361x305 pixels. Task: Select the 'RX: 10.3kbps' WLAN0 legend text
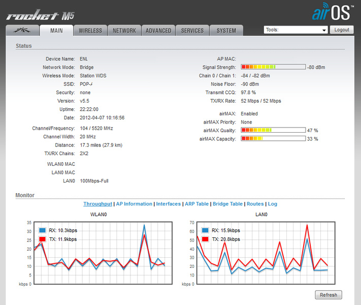(63, 230)
